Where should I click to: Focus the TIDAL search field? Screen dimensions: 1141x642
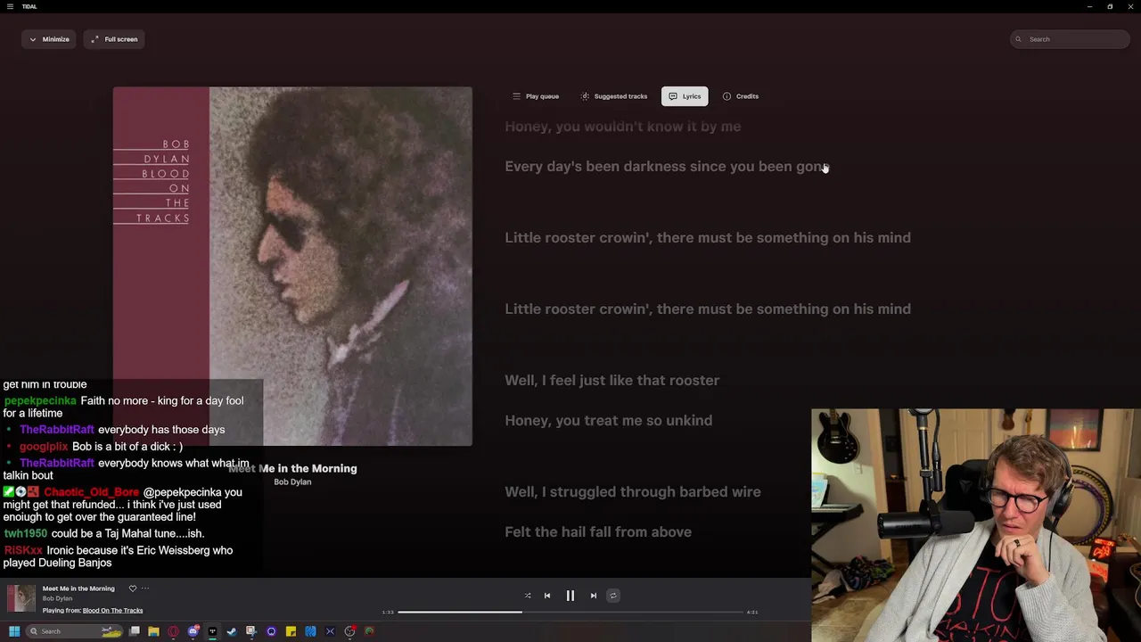click(1070, 39)
